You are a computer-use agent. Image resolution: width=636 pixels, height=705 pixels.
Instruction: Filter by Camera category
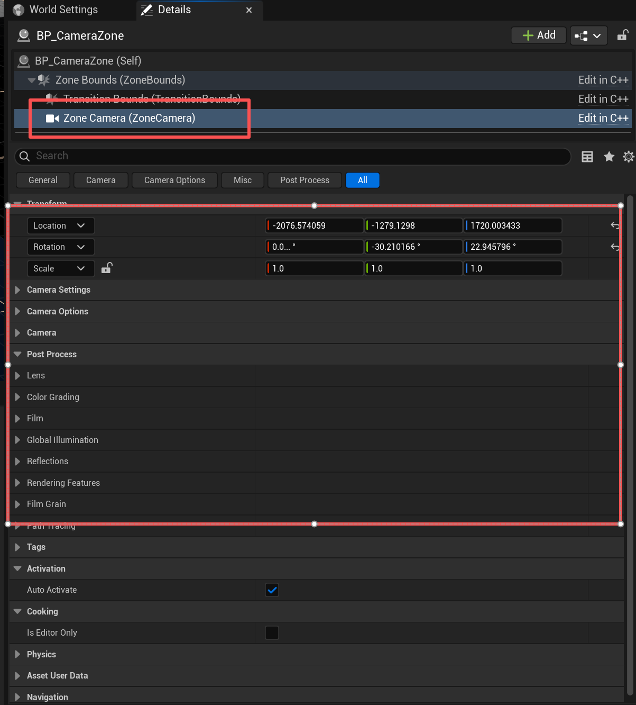(x=100, y=180)
